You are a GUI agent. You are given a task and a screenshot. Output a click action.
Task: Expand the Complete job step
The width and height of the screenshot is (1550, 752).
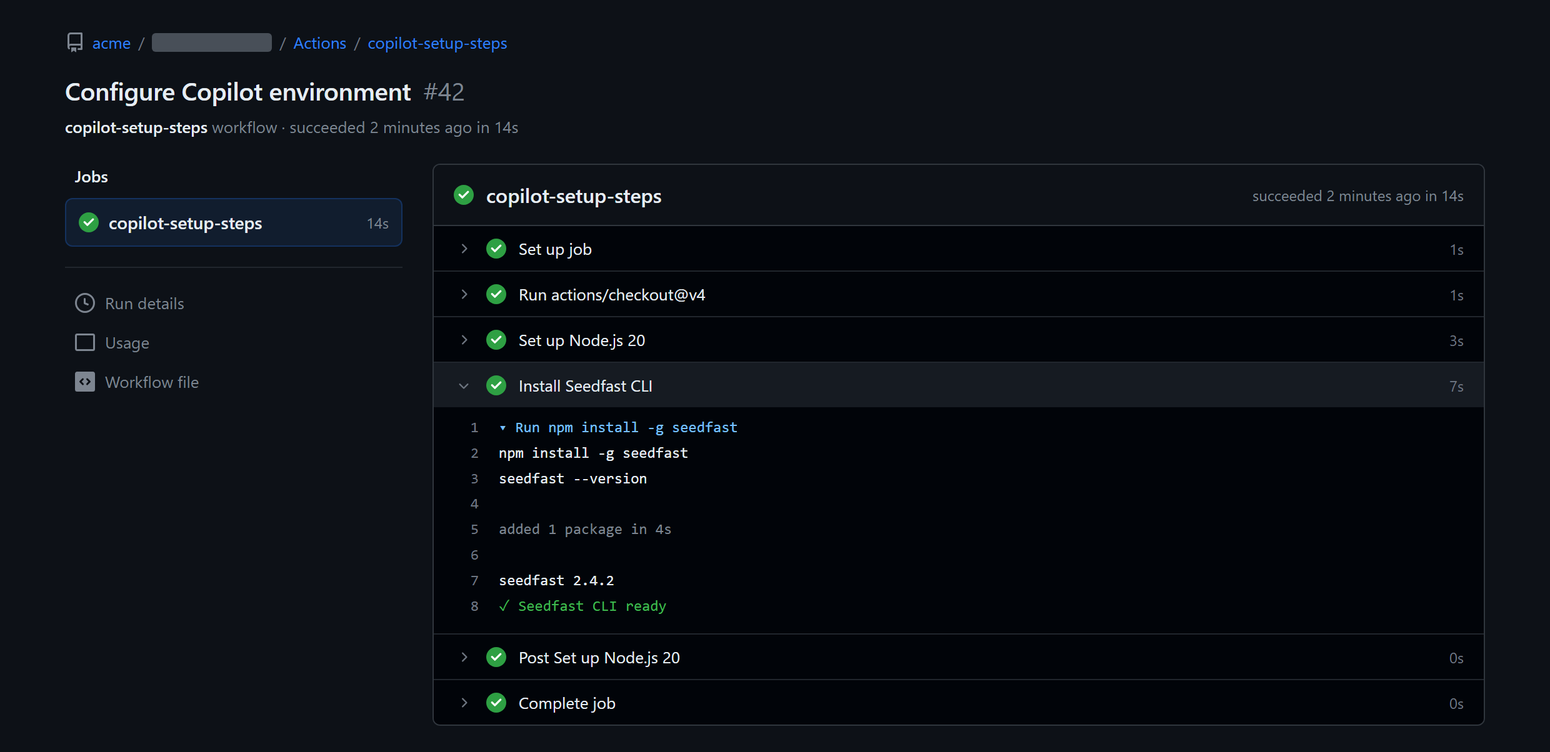click(464, 703)
